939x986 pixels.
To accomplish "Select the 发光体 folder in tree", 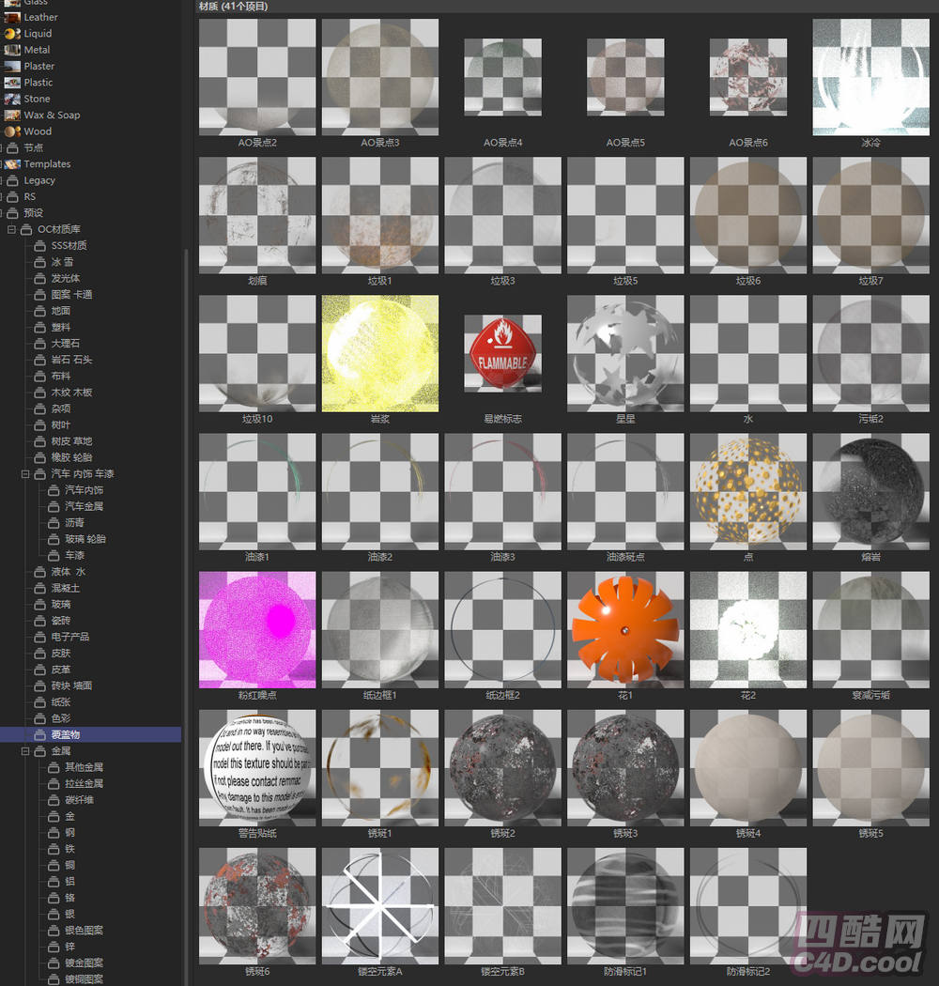I will [x=65, y=278].
